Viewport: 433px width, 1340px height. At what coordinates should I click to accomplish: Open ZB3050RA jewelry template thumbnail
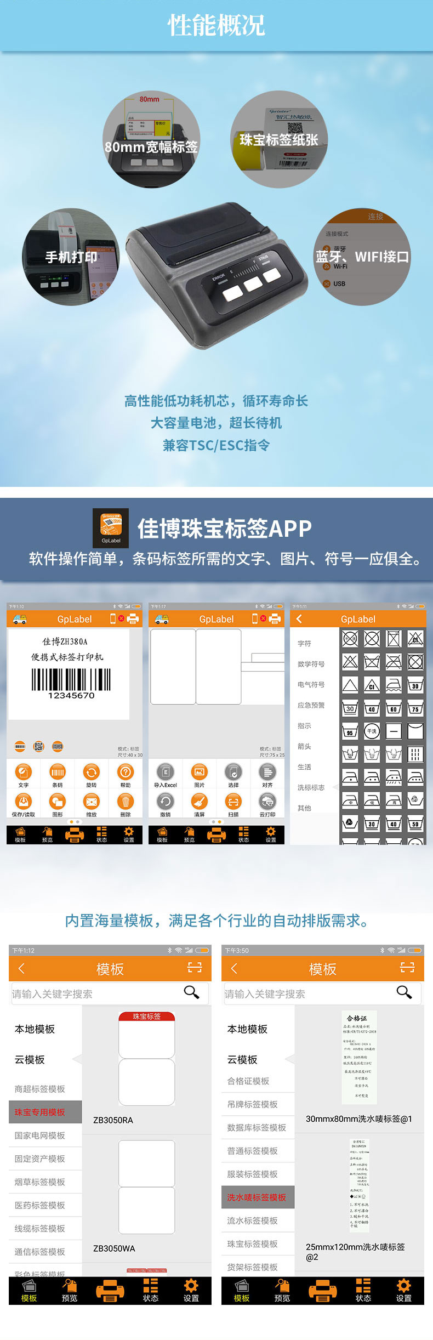pos(146,1059)
